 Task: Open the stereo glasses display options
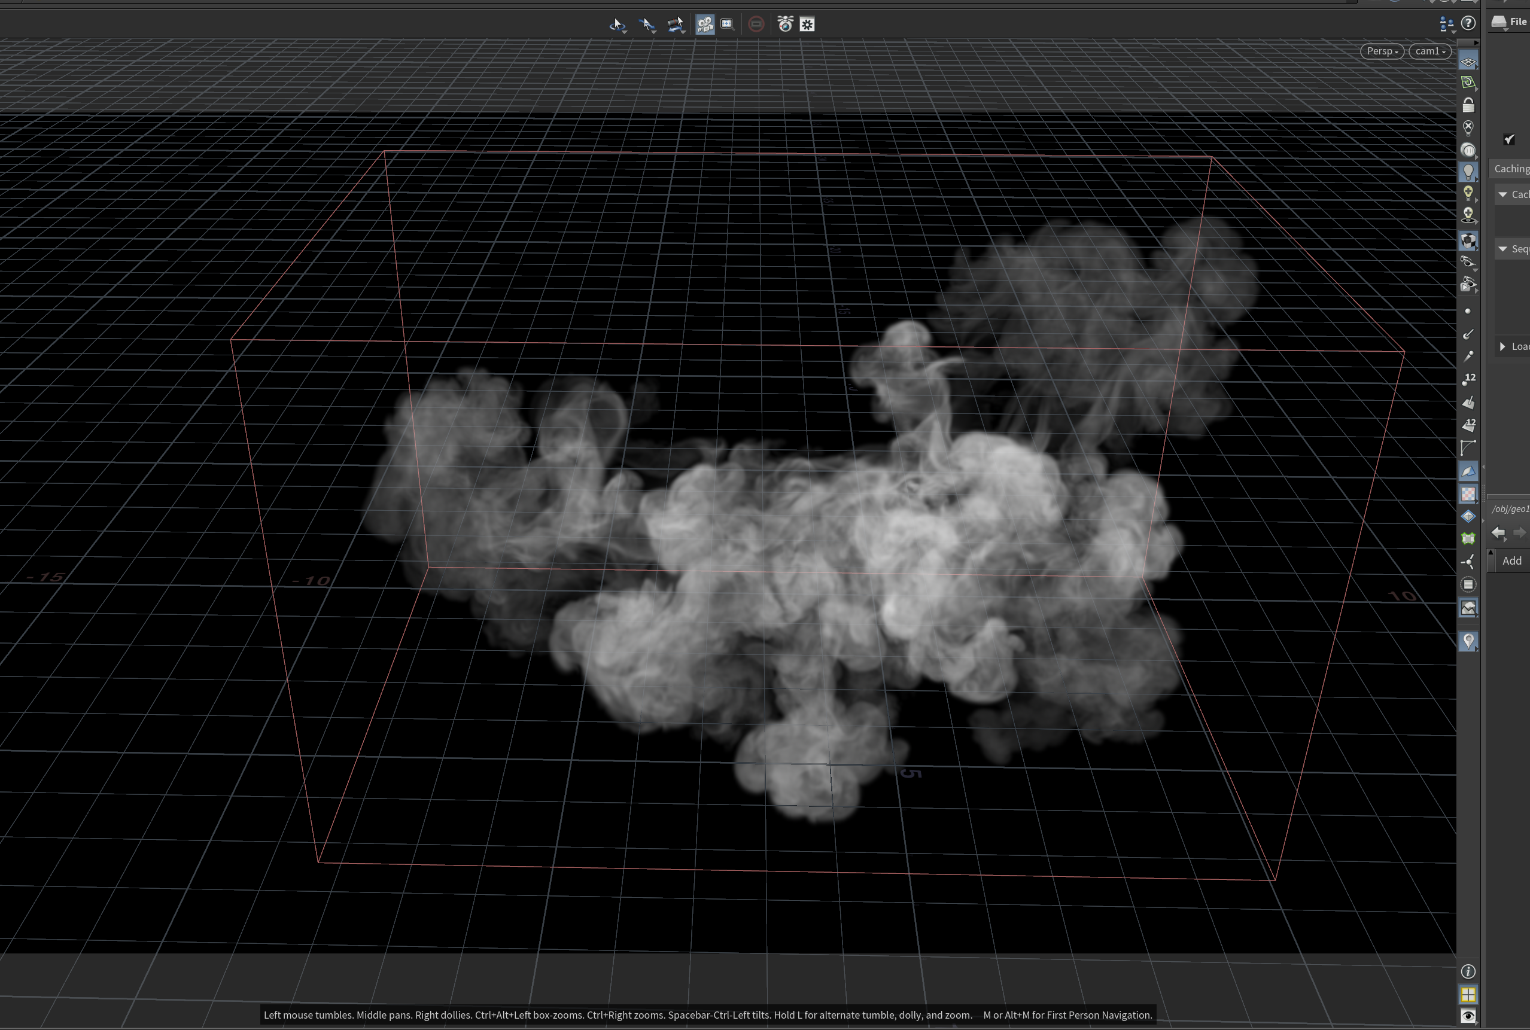pyautogui.click(x=1468, y=263)
